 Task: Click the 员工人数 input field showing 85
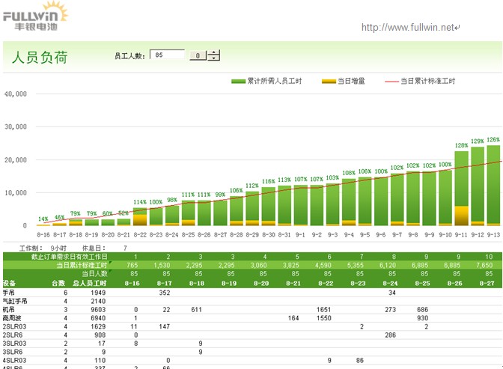(167, 55)
